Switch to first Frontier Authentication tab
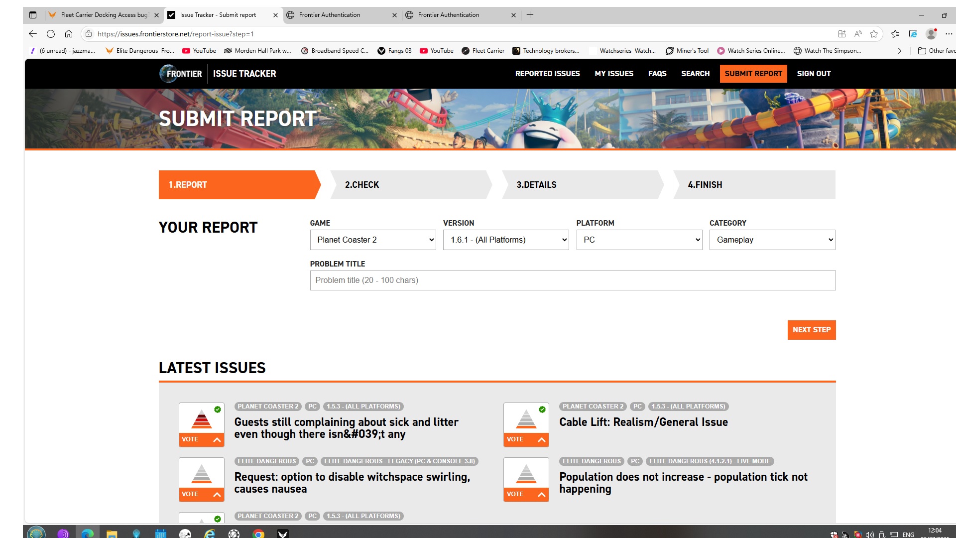The image size is (956, 538). point(342,15)
